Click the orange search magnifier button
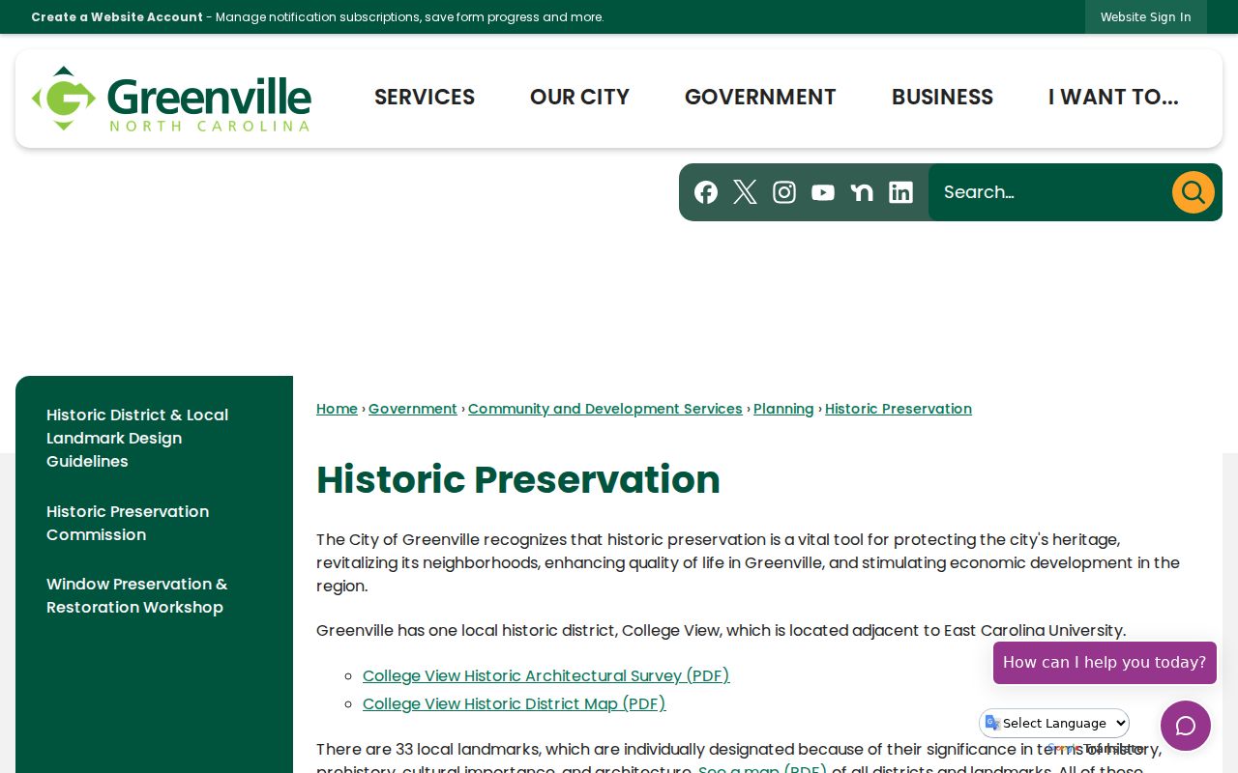 tap(1194, 192)
